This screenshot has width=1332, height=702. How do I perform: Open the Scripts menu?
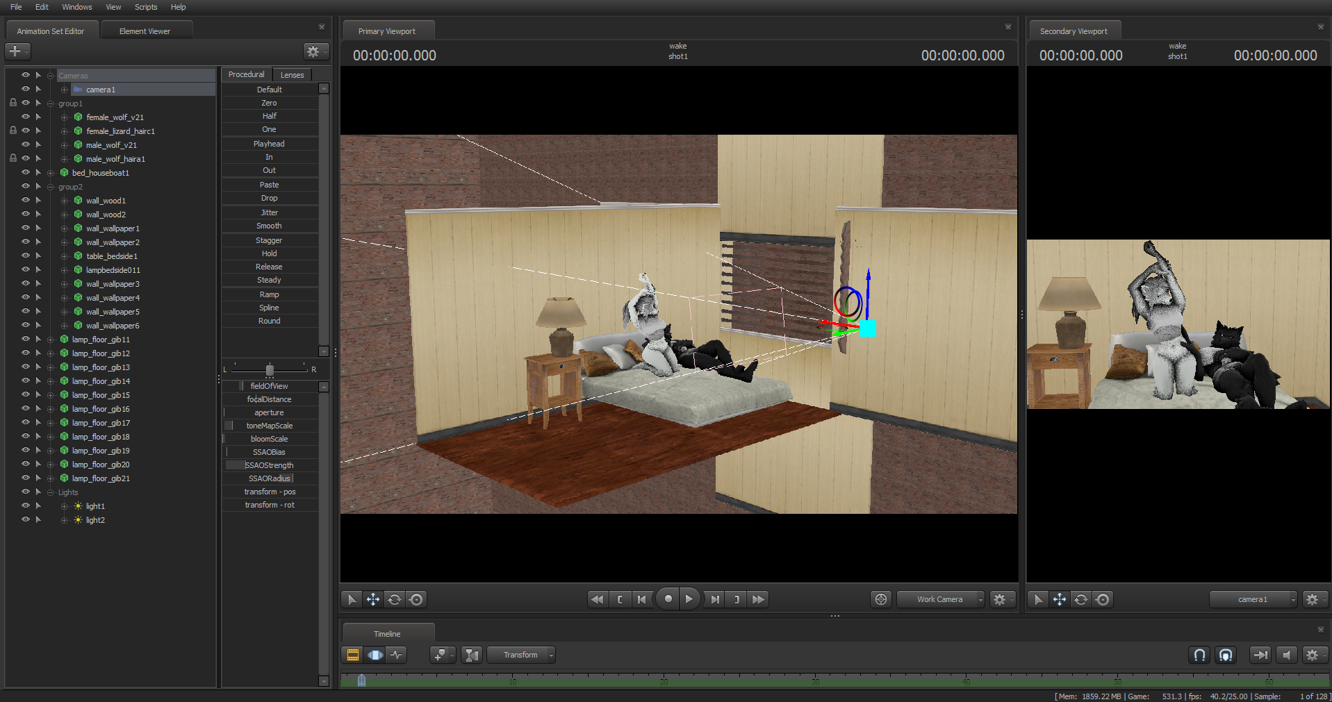point(146,7)
